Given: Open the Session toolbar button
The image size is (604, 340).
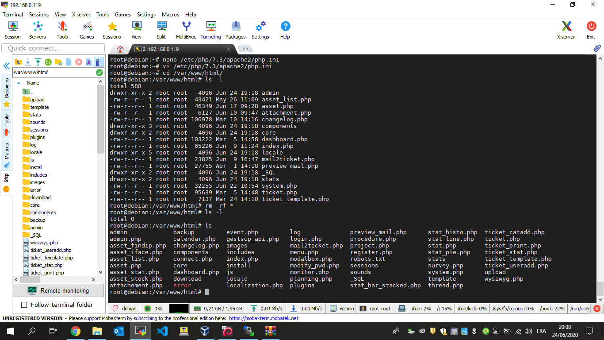Looking at the screenshot, I should tap(12, 30).
